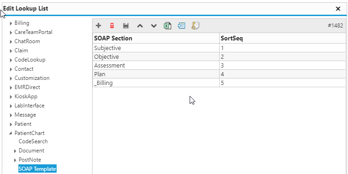The width and height of the screenshot is (348, 174).
Task: Expand the Document subnode arrow
Action: [15, 151]
